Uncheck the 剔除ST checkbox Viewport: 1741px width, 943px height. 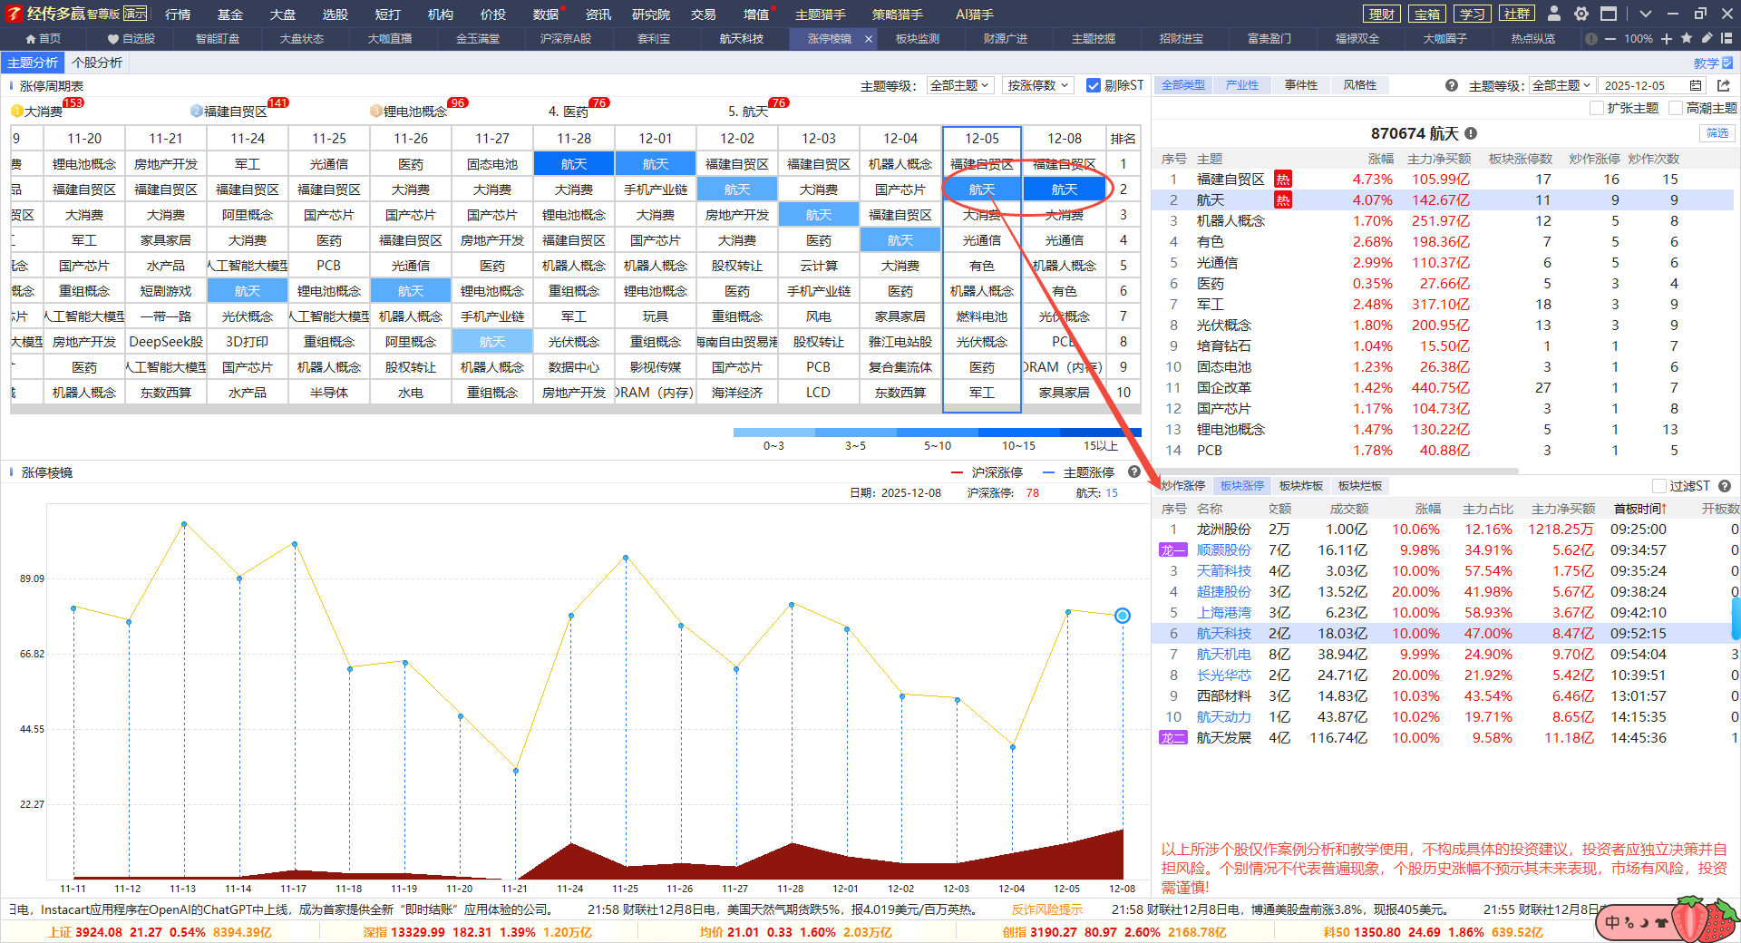click(1094, 85)
